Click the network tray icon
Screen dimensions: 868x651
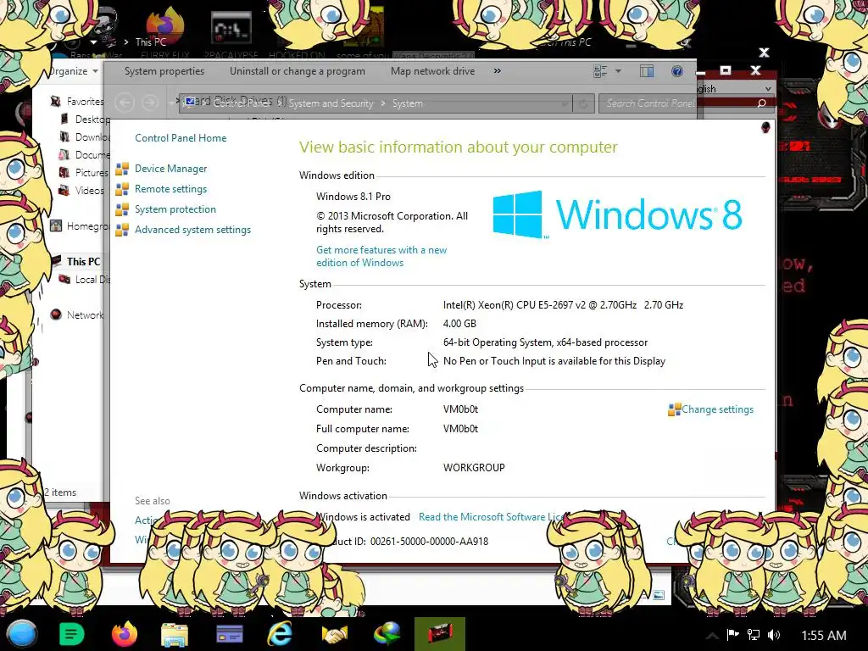pyautogui.click(x=754, y=634)
